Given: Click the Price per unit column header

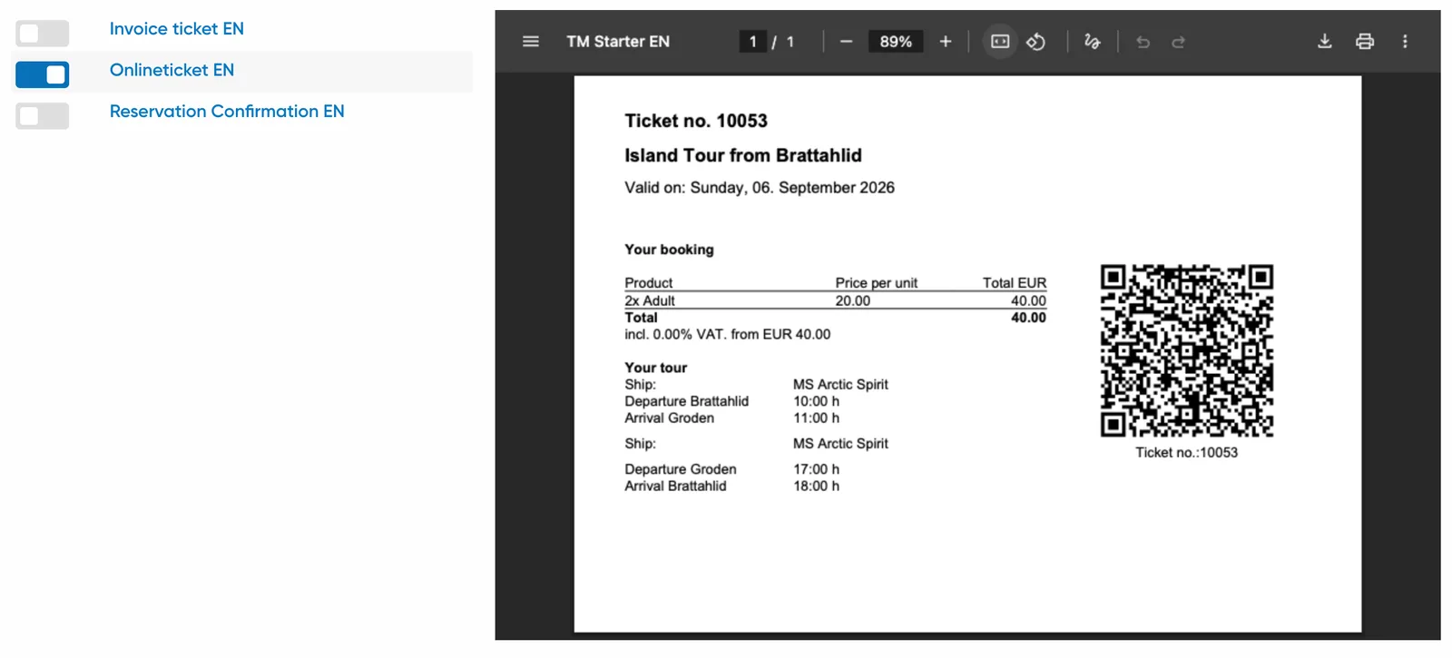Looking at the screenshot, I should tap(877, 283).
